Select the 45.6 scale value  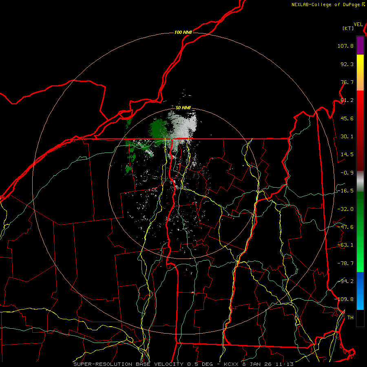(x=347, y=118)
